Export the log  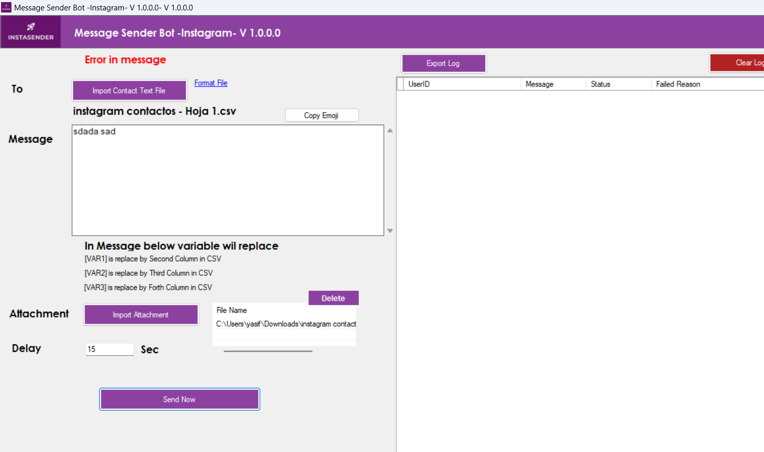tap(444, 63)
